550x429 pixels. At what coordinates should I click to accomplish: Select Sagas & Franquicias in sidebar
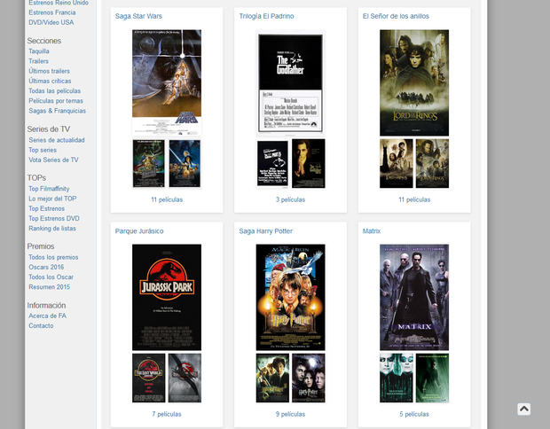(x=57, y=111)
